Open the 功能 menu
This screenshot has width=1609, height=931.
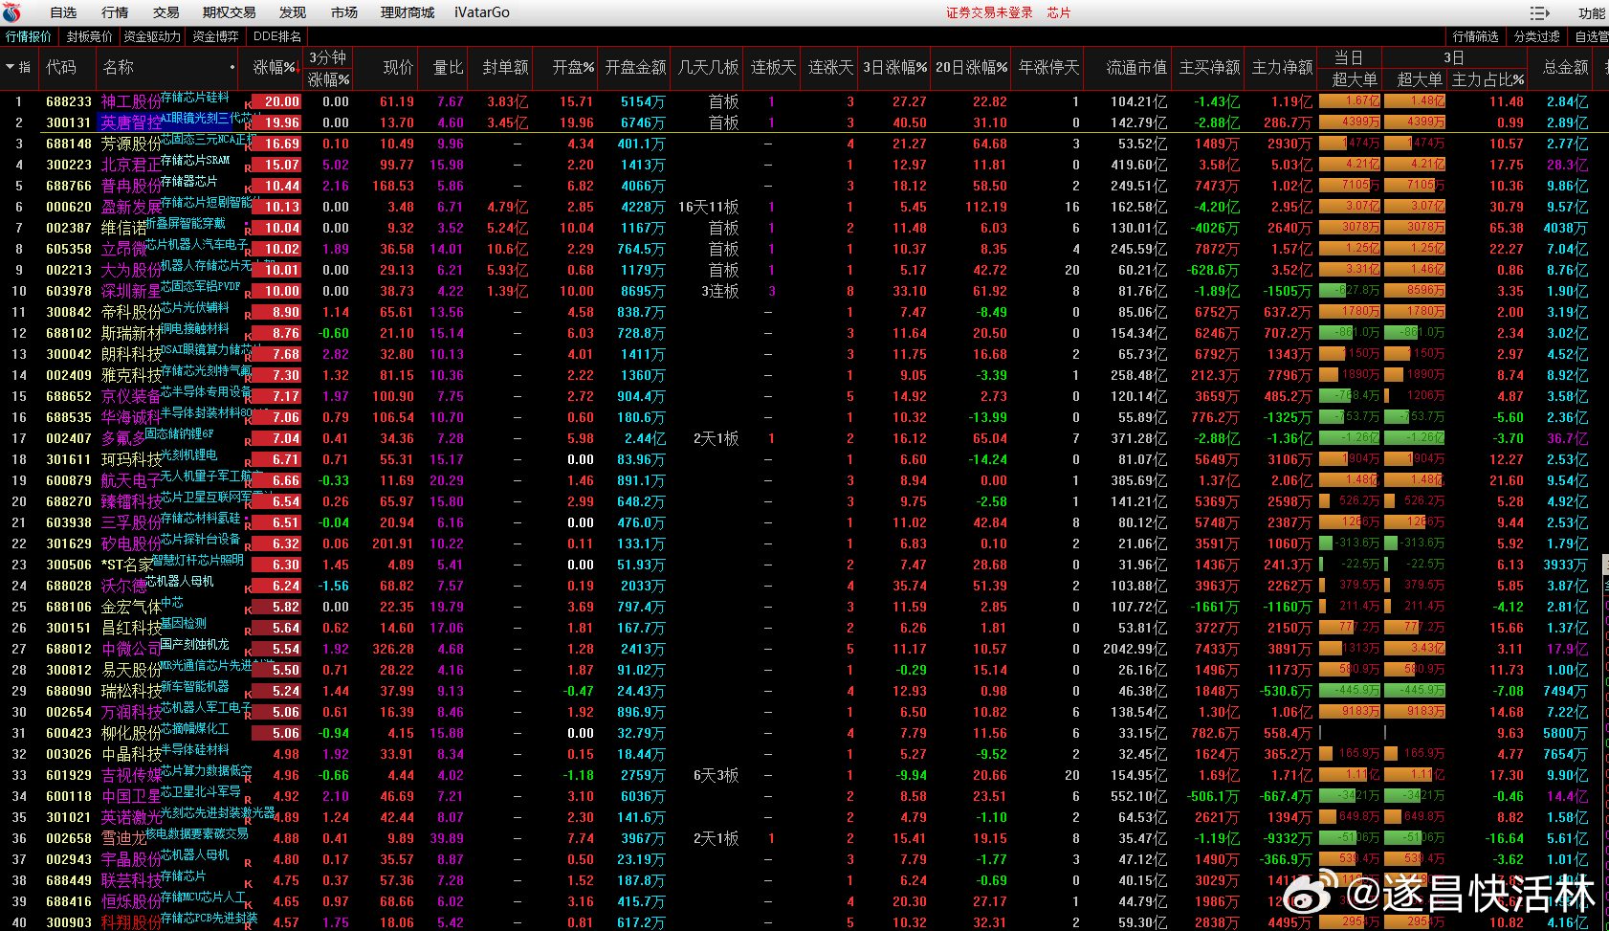[1592, 13]
